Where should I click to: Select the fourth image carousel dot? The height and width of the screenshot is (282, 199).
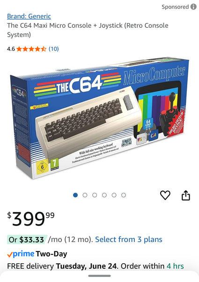[104, 195]
